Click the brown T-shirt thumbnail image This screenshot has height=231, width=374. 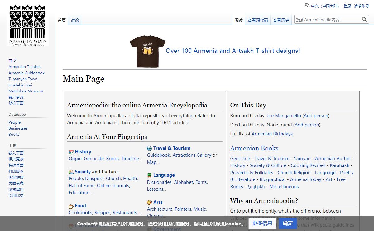[x=147, y=51]
